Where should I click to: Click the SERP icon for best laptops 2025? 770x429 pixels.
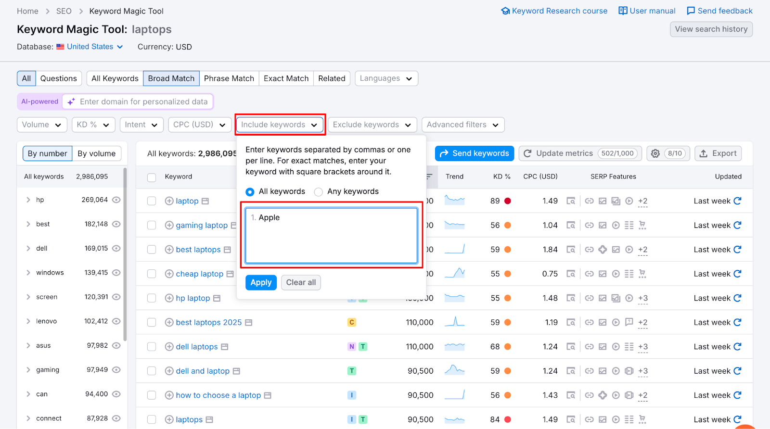248,322
